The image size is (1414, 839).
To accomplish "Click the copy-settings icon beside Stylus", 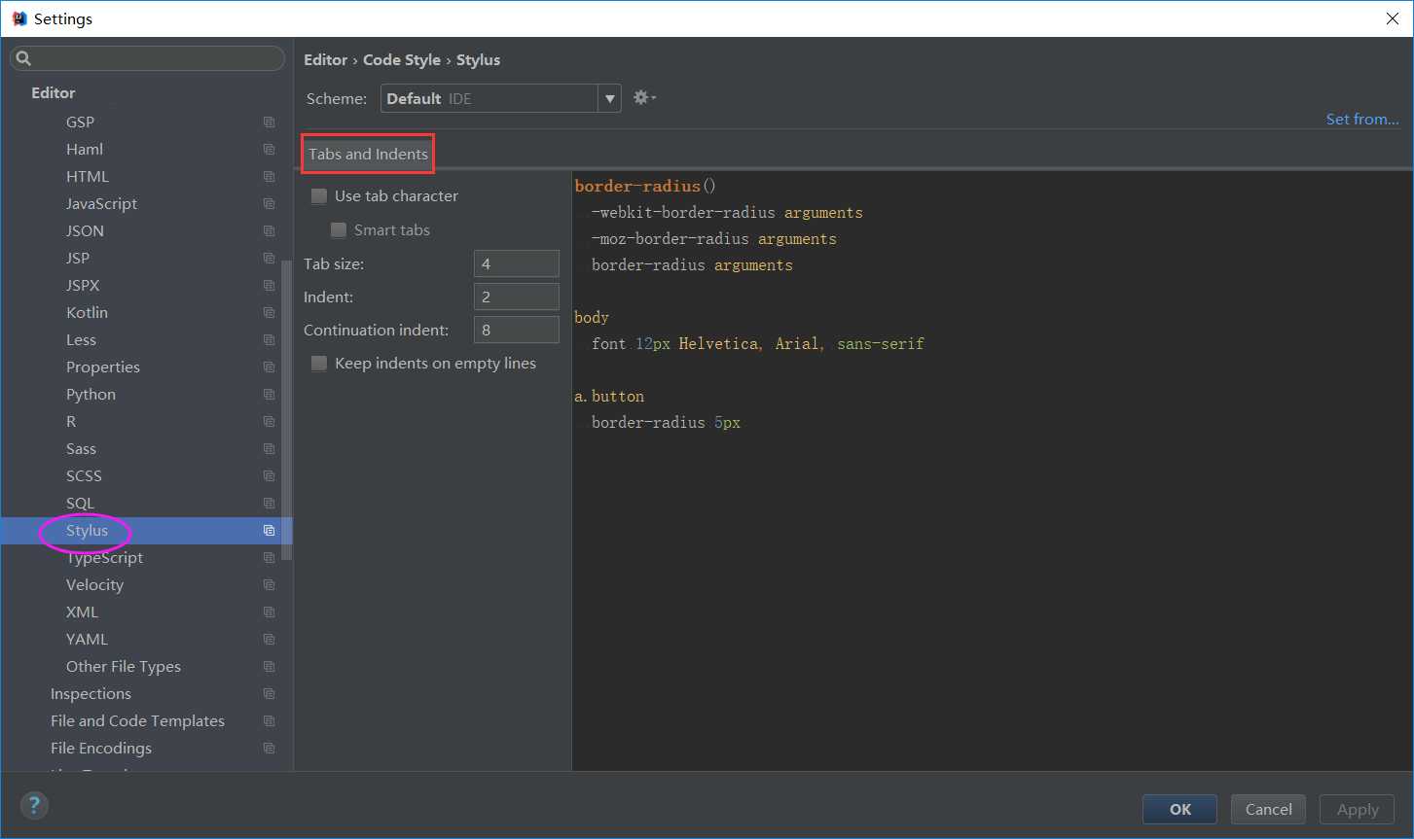I will 269,531.
